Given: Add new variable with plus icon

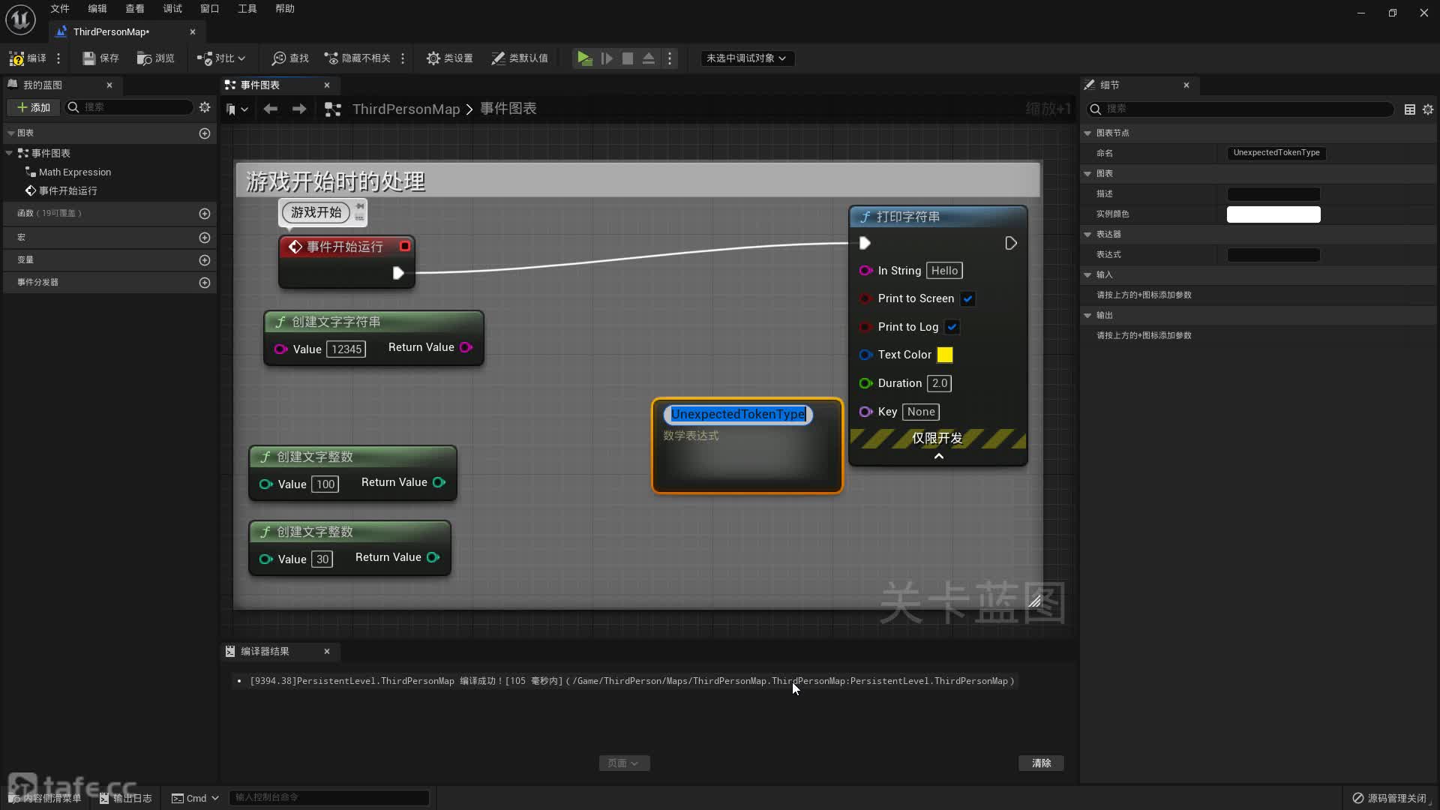Looking at the screenshot, I should pyautogui.click(x=205, y=260).
